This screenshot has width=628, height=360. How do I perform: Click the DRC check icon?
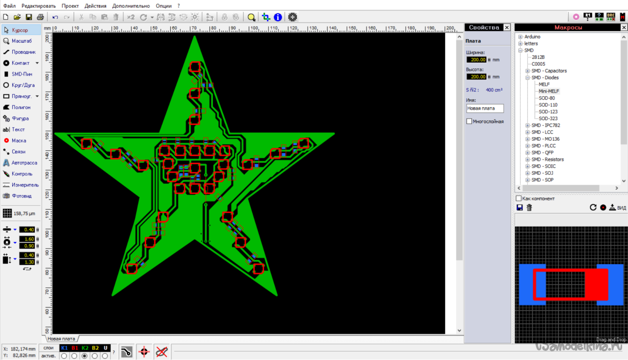(611, 17)
